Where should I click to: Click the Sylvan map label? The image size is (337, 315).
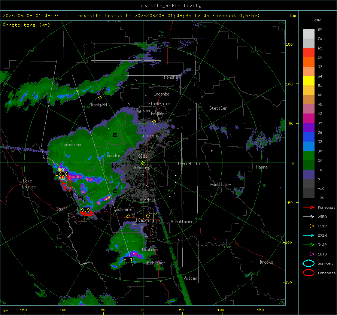(143, 110)
